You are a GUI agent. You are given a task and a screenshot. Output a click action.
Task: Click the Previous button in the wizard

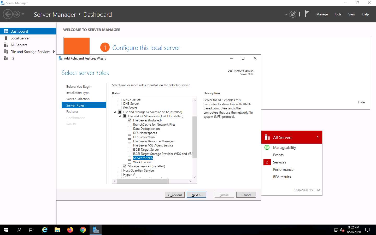(x=175, y=195)
